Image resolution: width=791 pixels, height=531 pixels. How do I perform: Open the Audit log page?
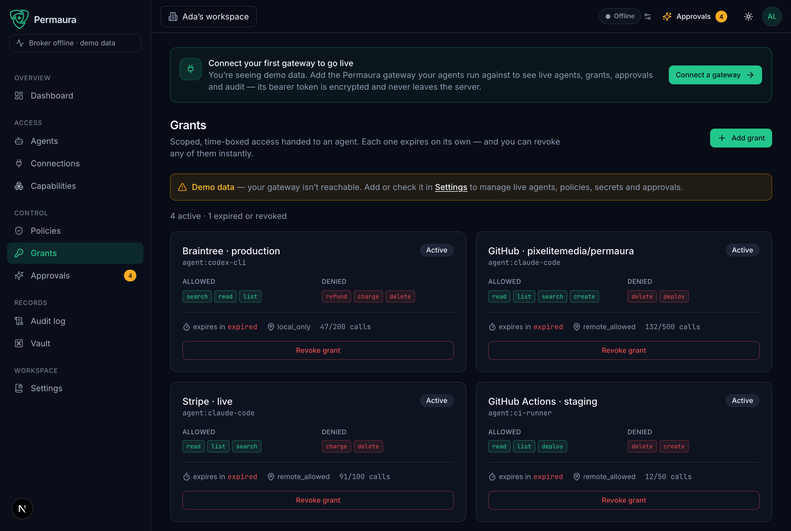pyautogui.click(x=75, y=321)
